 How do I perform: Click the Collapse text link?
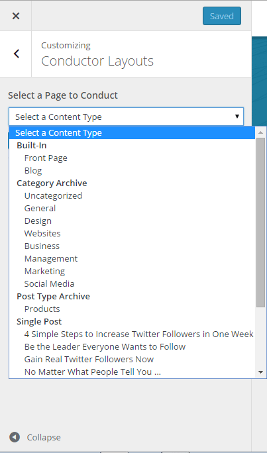(44, 437)
